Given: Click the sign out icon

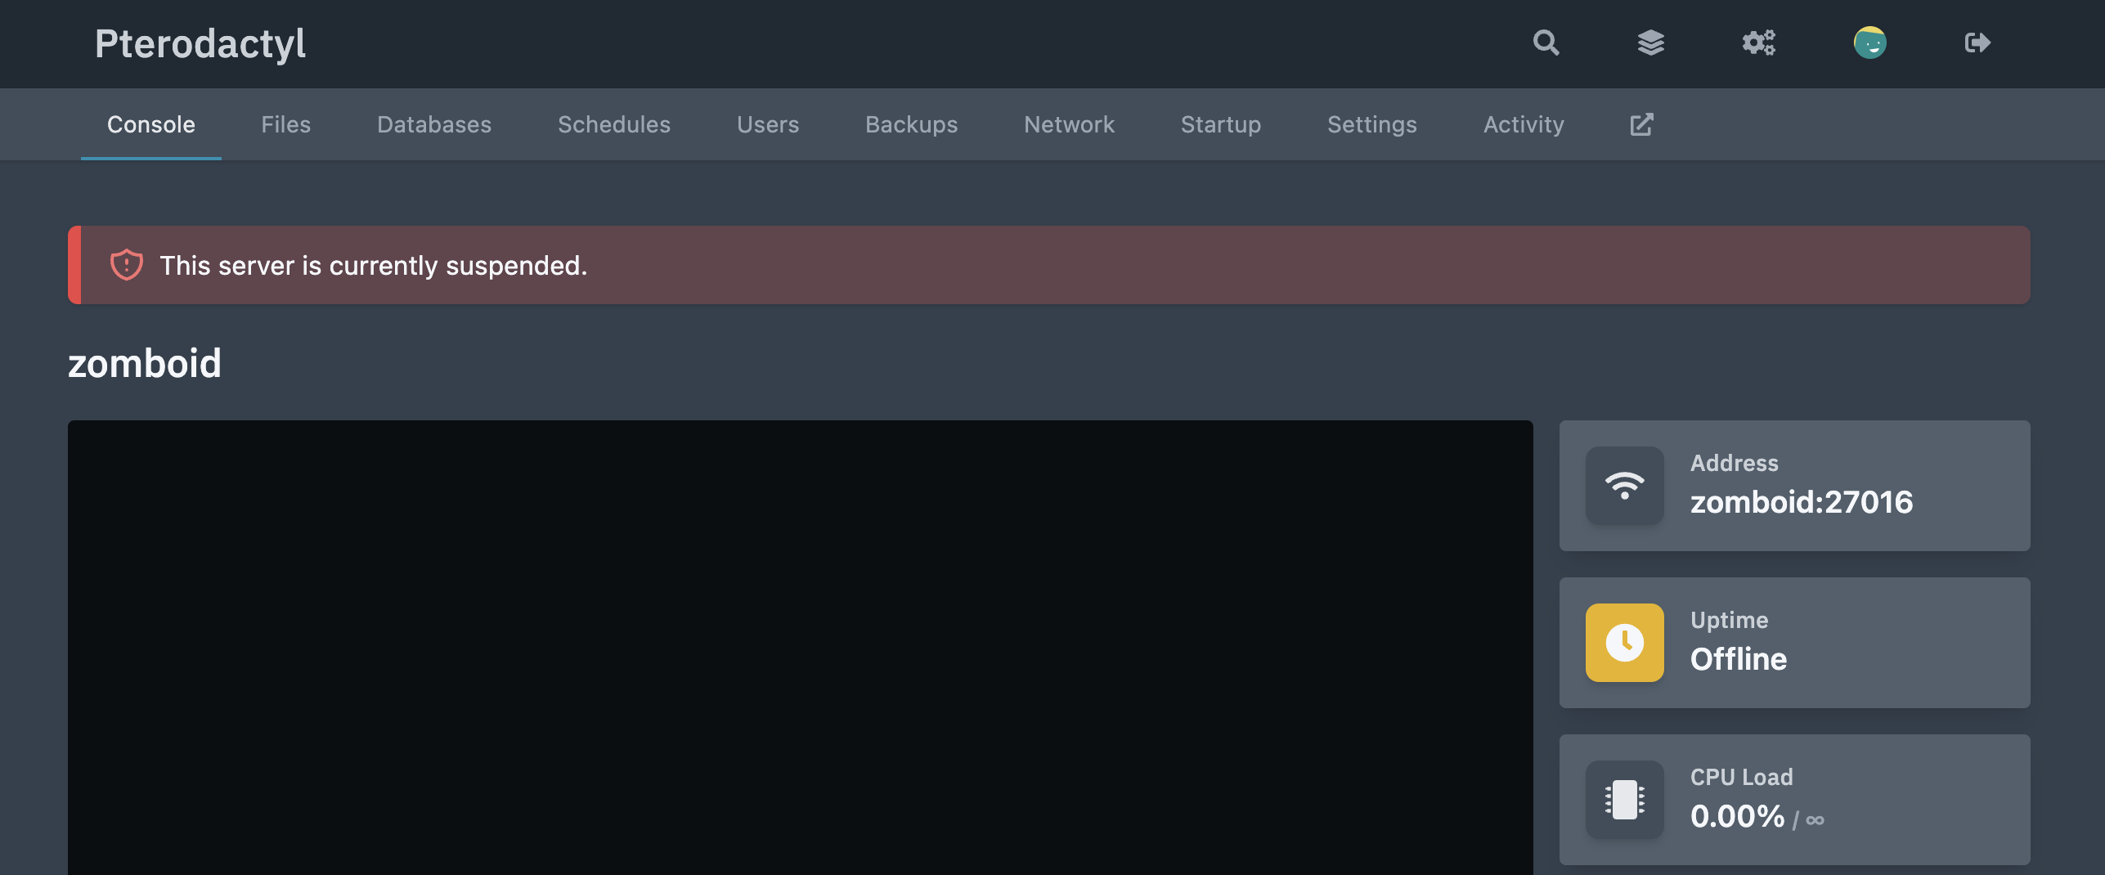Looking at the screenshot, I should pos(1977,43).
